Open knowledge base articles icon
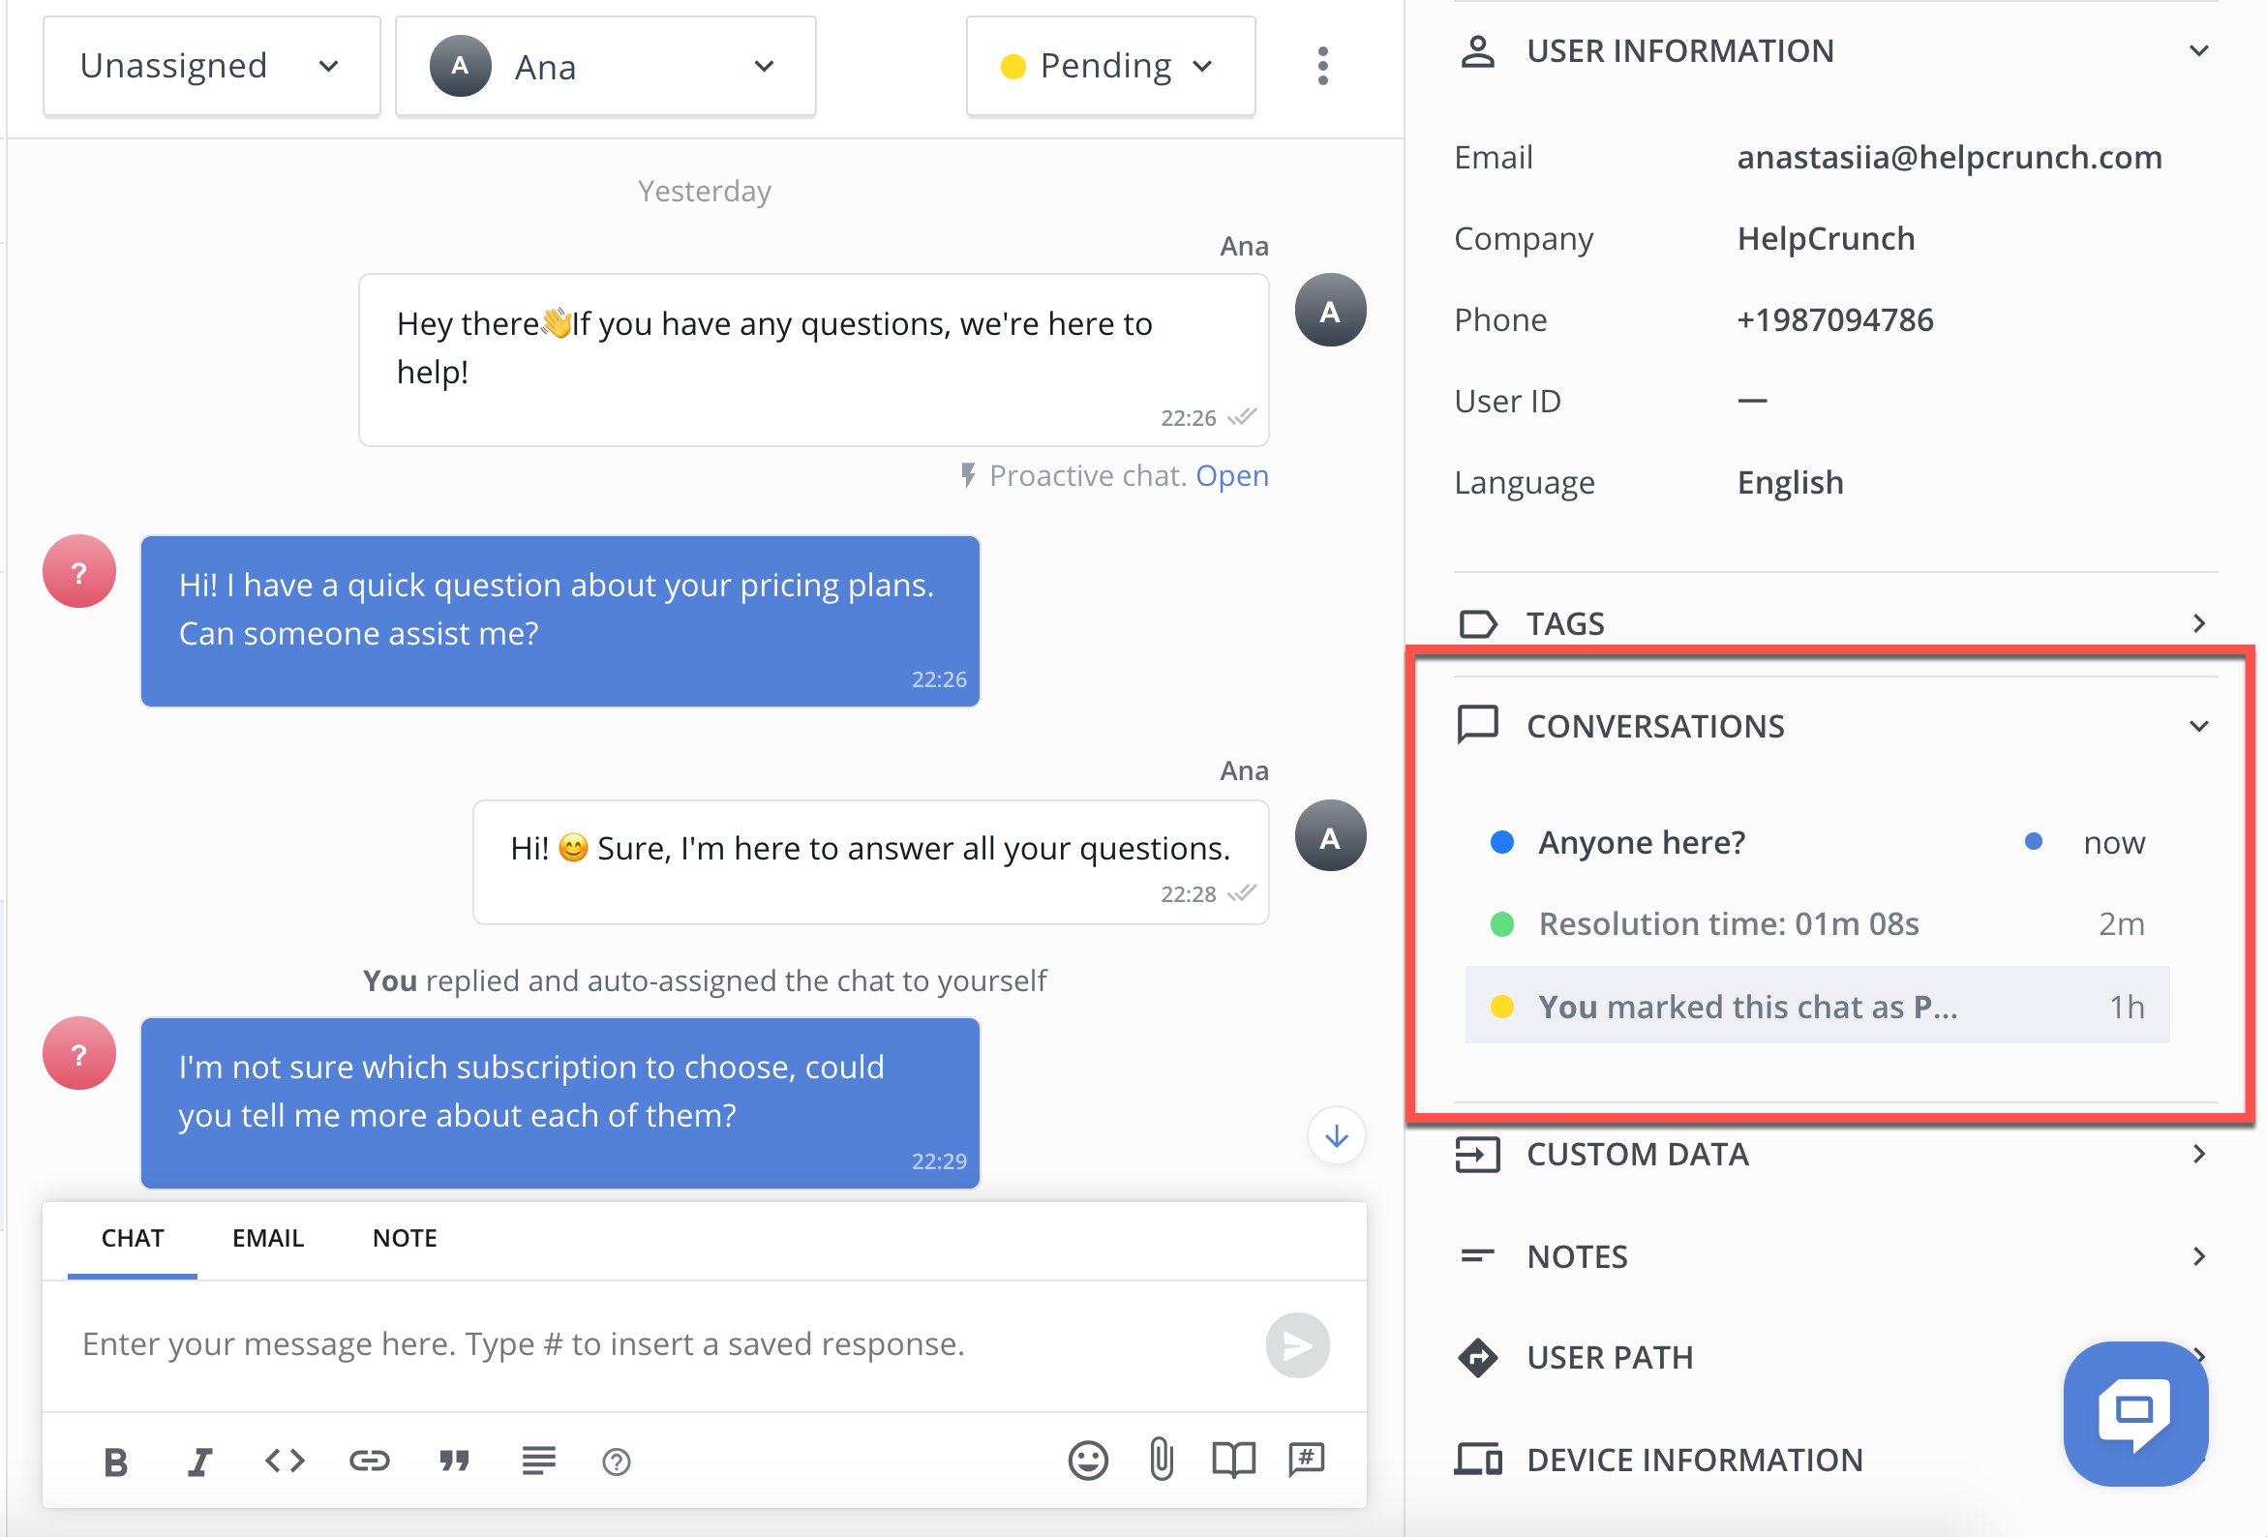Viewport: 2267px width, 1537px height. [x=1234, y=1460]
